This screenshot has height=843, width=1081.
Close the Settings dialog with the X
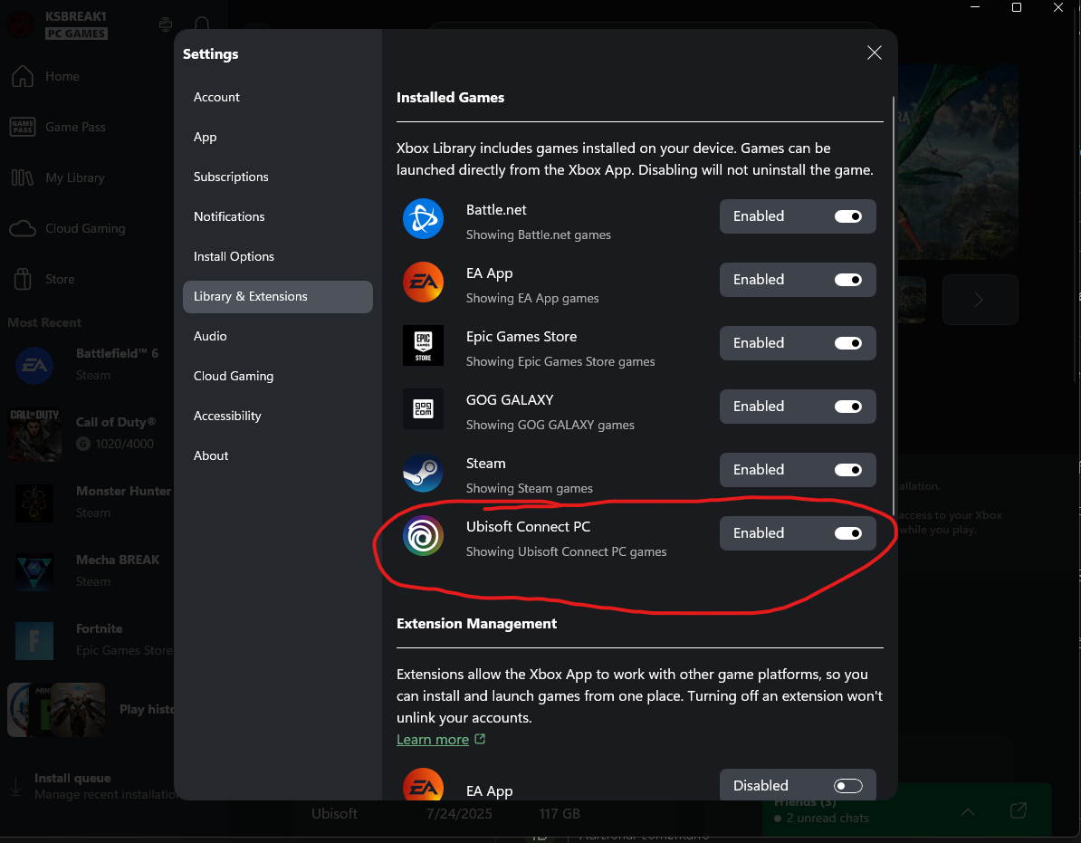875,53
